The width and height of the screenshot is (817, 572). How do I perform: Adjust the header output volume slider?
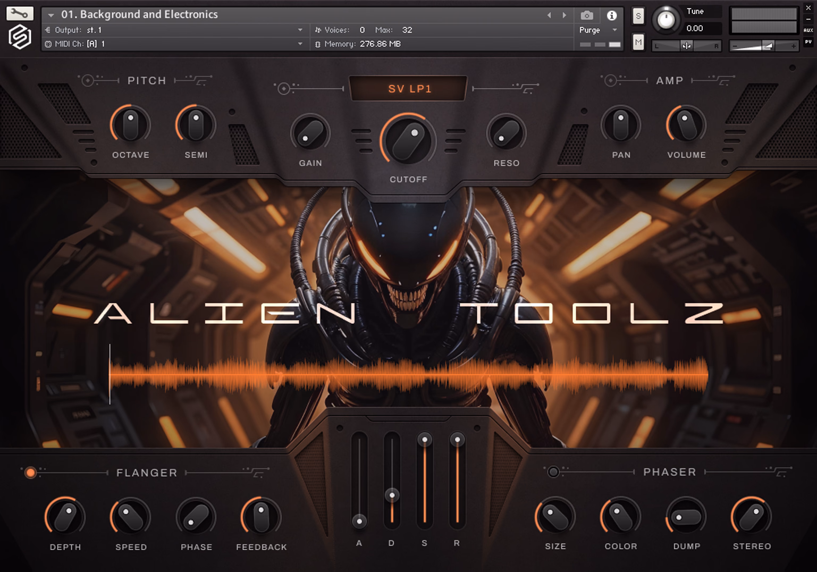(x=764, y=46)
